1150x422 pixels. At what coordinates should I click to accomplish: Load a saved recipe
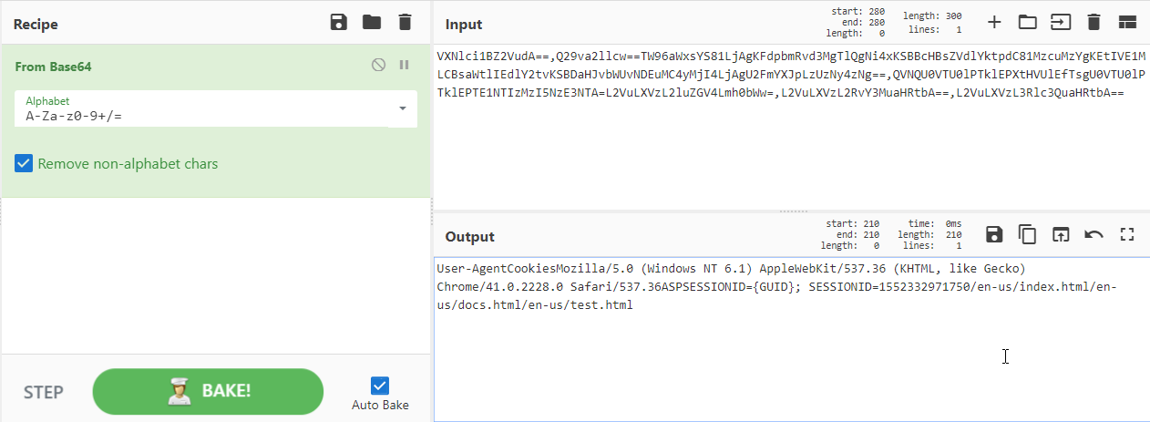pos(372,23)
